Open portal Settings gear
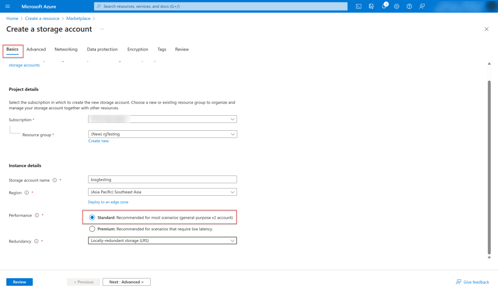The width and height of the screenshot is (498, 294). click(396, 6)
